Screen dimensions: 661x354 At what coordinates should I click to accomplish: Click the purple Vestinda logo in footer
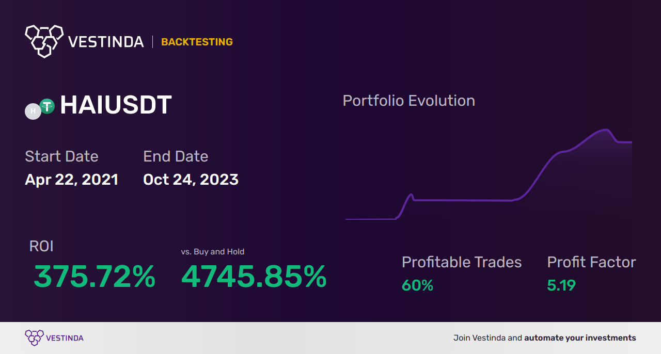(34, 338)
